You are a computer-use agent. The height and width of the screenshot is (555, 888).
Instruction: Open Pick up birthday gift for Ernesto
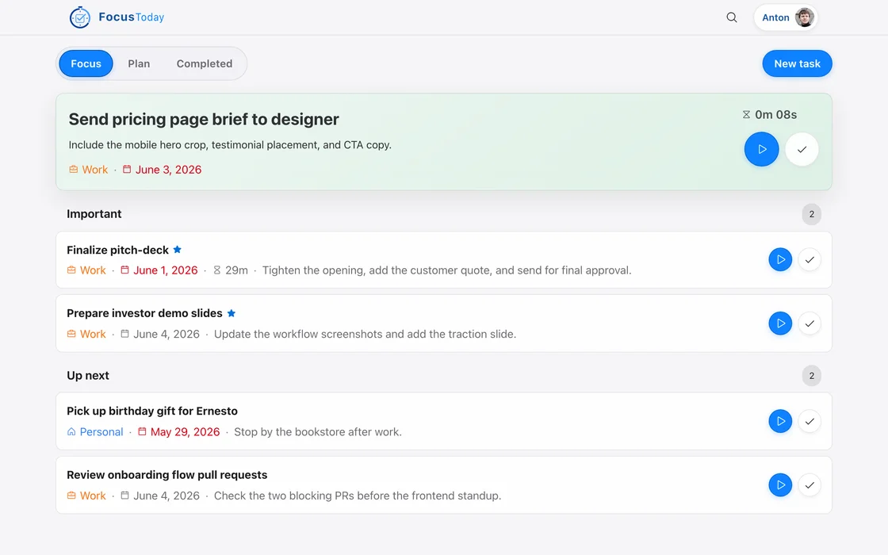(x=152, y=411)
